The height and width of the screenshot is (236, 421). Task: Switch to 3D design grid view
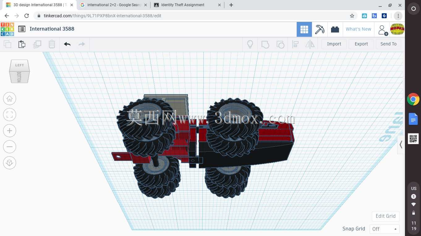[304, 29]
